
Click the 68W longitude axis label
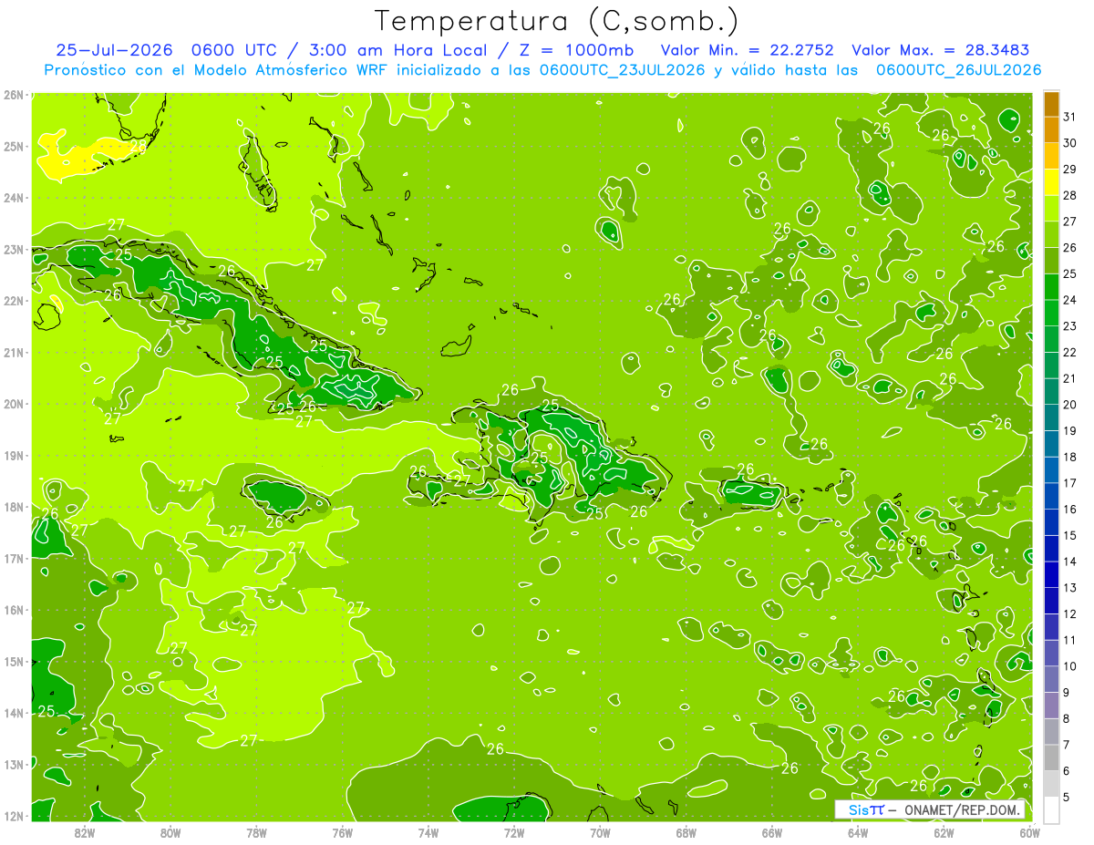[x=686, y=833]
